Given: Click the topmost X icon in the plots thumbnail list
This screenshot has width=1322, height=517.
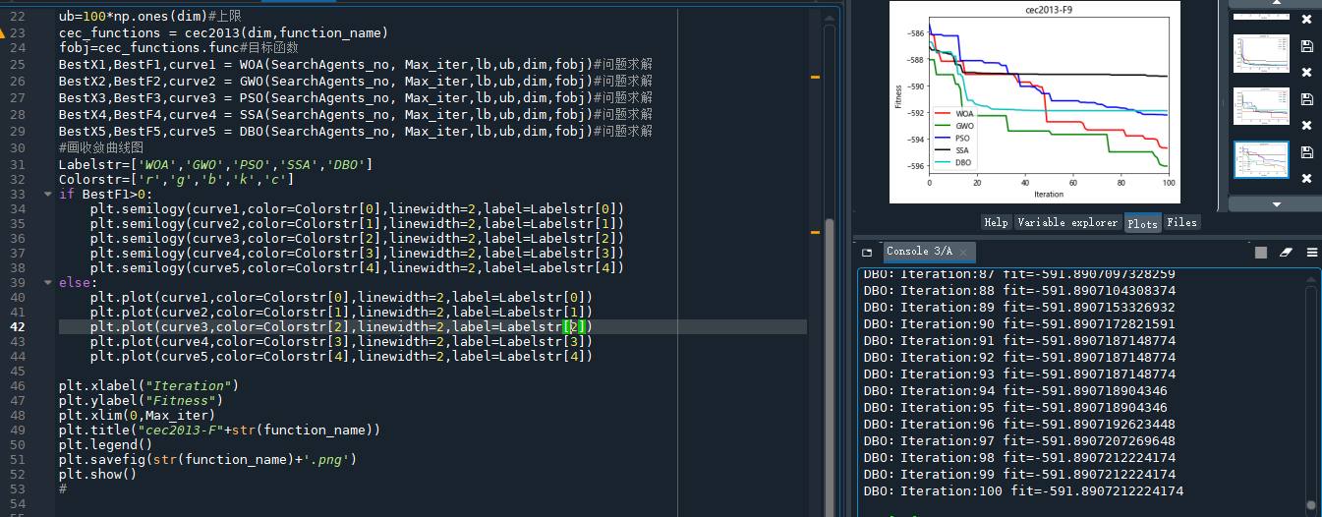Looking at the screenshot, I should (1306, 20).
